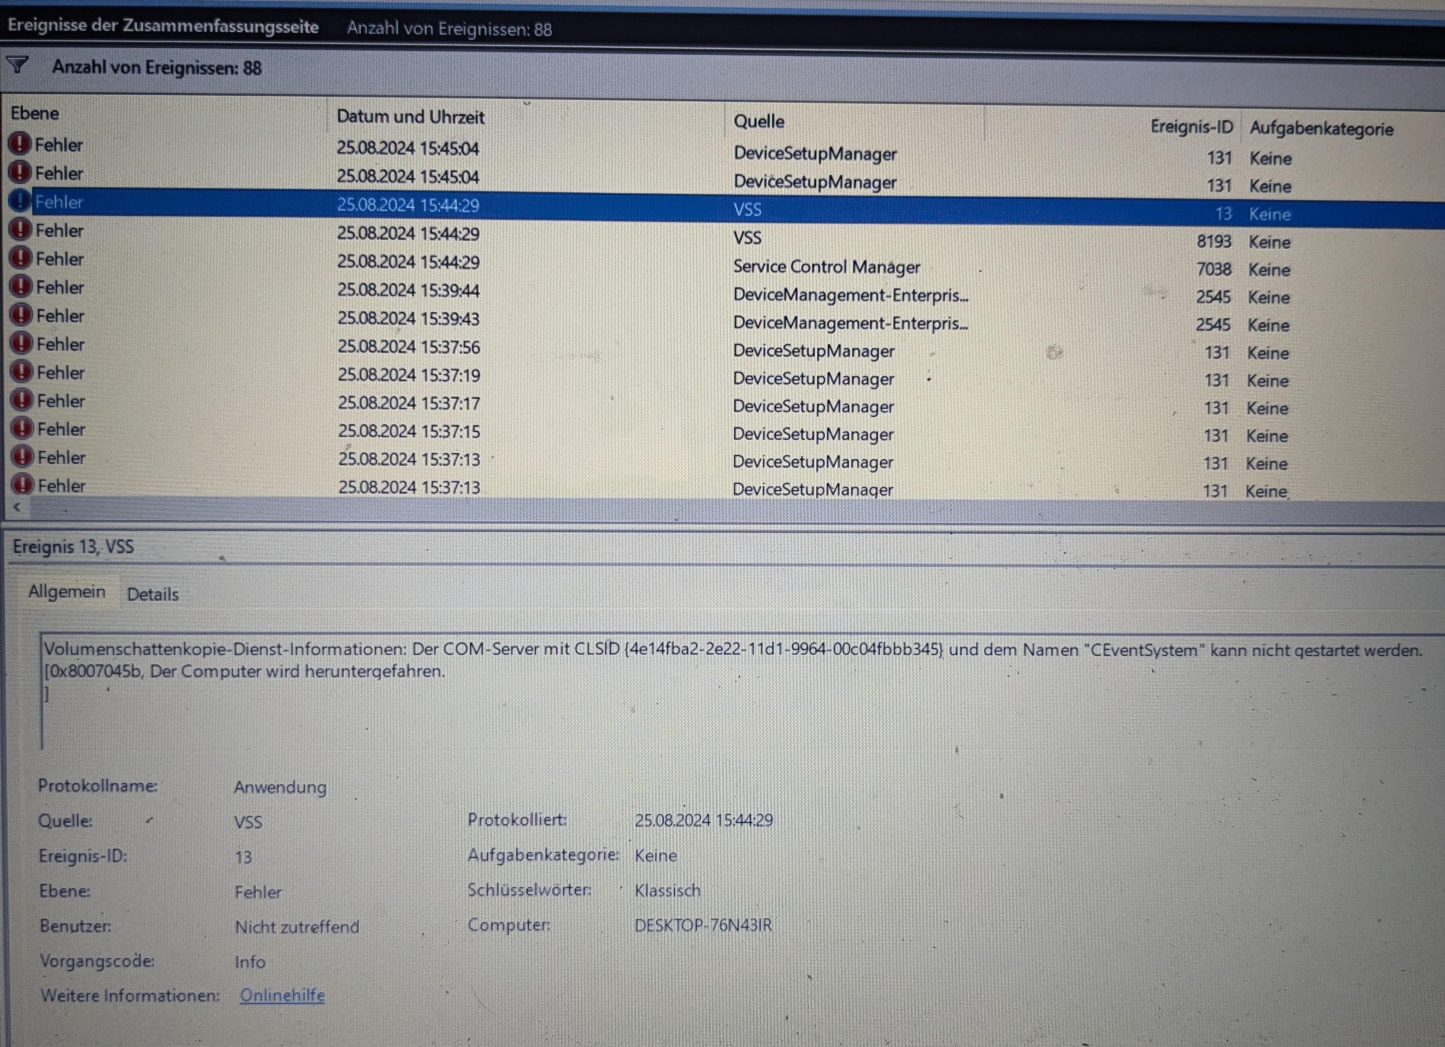Select DeviceManagement-Enterprise event at 15:39:43
Screen dimensions: 1445x1047
pos(849,323)
